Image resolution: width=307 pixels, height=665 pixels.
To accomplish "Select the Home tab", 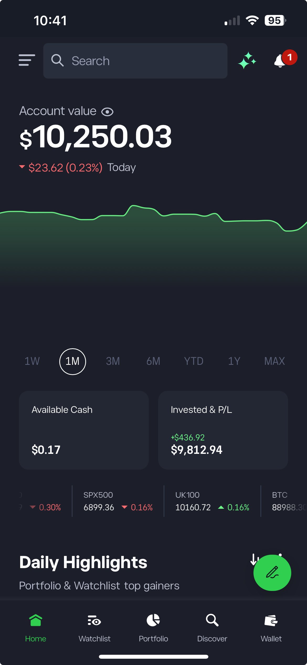I will (35, 630).
